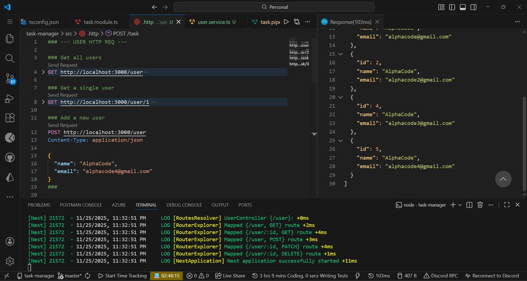Open the new terminal profile dropdown chevron
The image size is (527, 281).
pos(459,204)
